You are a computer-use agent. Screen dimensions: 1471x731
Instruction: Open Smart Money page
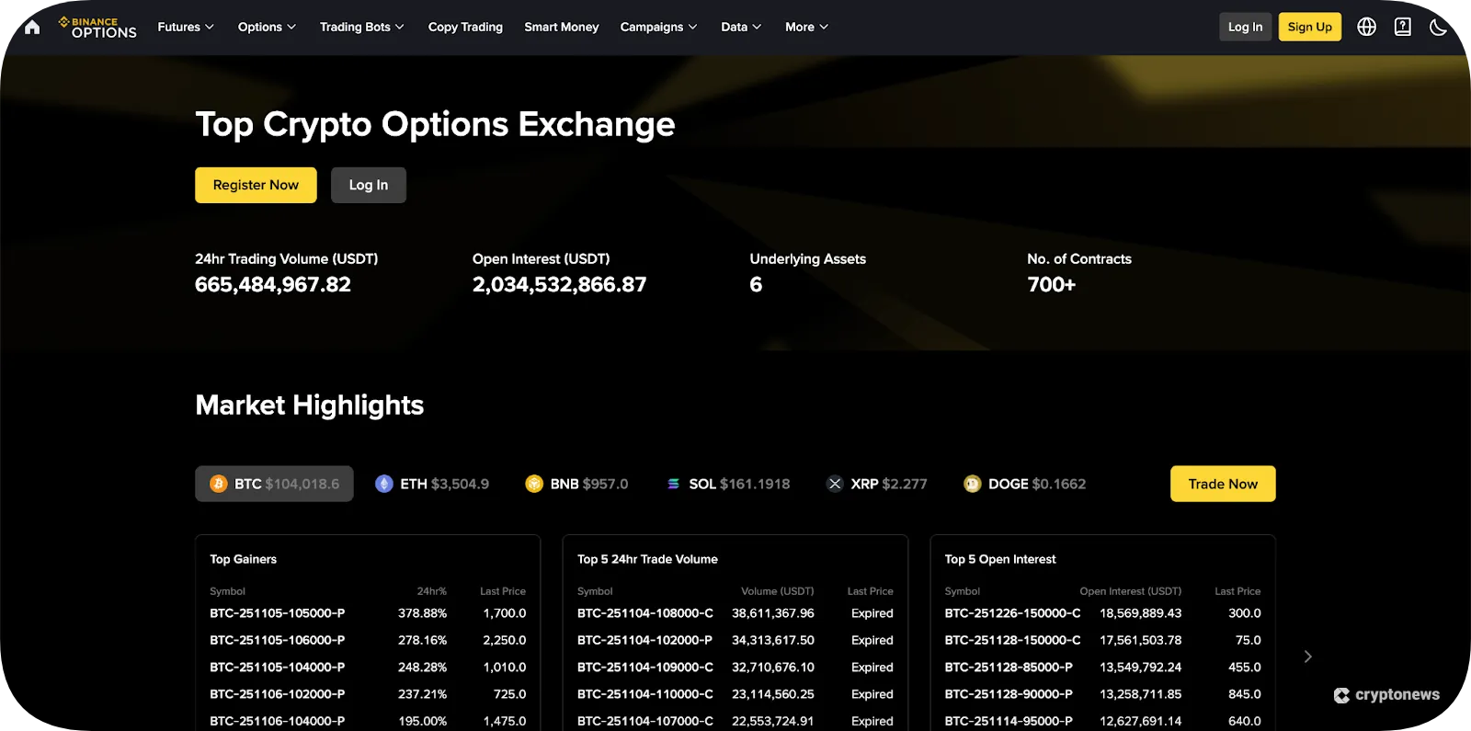pyautogui.click(x=562, y=27)
